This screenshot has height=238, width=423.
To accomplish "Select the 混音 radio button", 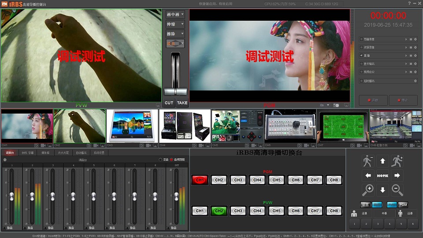I will tap(160, 160).
